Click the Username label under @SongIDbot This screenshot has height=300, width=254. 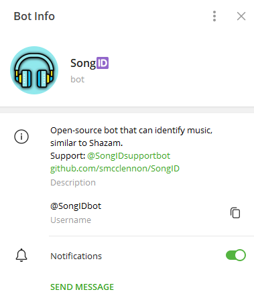70,220
